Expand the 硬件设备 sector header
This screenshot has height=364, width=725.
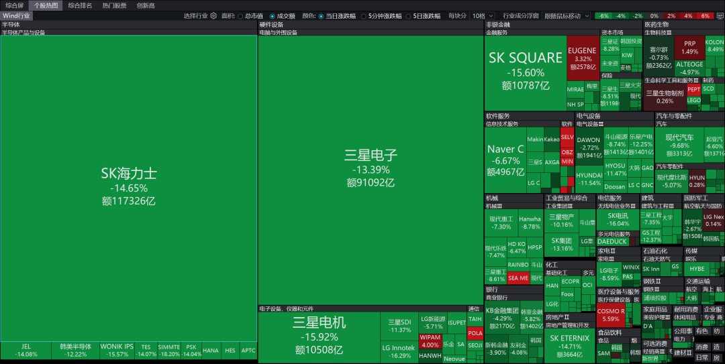[x=371, y=25]
